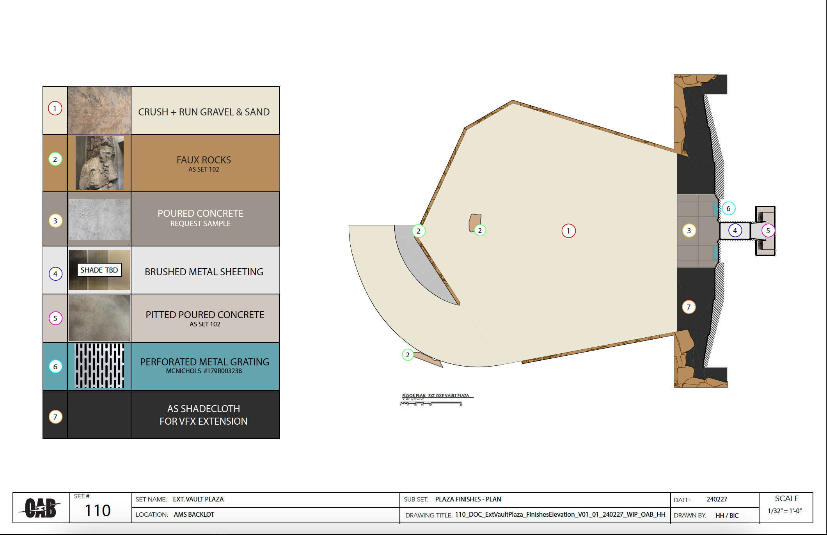Select sub set PLAZA FINISHES - PLAN
This screenshot has height=535, width=827.
coord(468,499)
